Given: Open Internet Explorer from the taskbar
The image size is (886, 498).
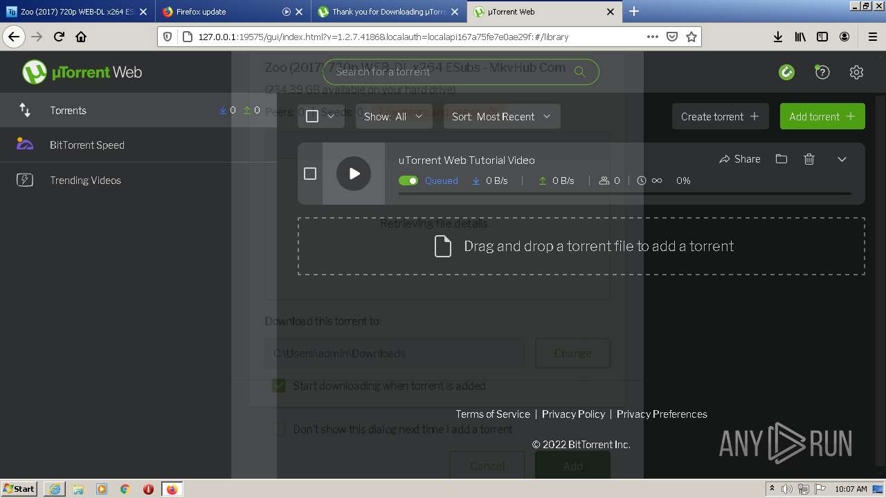Looking at the screenshot, I should coord(55,489).
